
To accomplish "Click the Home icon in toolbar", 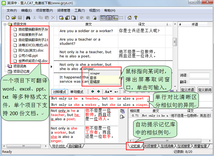I will [129, 18].
